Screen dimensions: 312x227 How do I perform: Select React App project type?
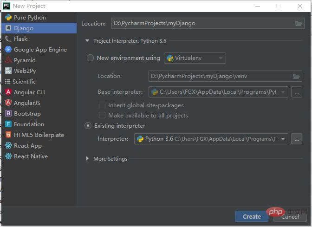(x=39, y=146)
